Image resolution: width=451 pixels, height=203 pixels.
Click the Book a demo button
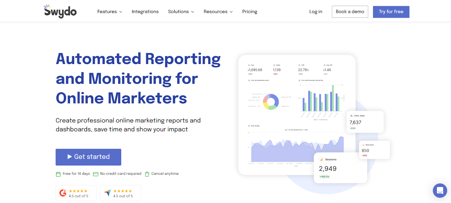click(x=350, y=12)
